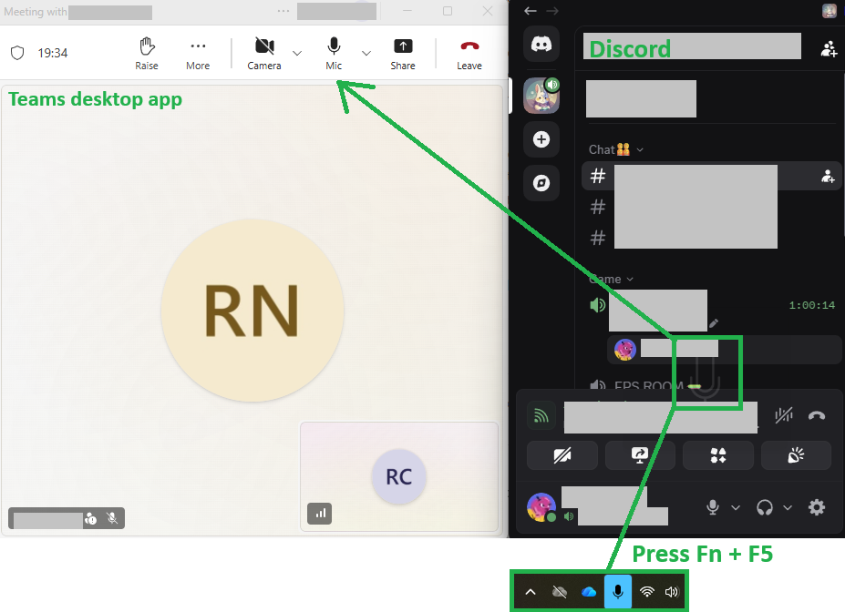Click the RN participant avatar
The width and height of the screenshot is (845, 612).
pos(252,311)
